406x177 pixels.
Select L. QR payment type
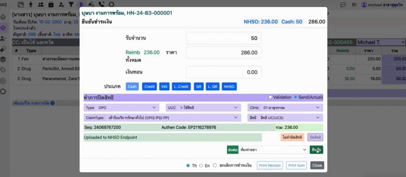coord(213,86)
